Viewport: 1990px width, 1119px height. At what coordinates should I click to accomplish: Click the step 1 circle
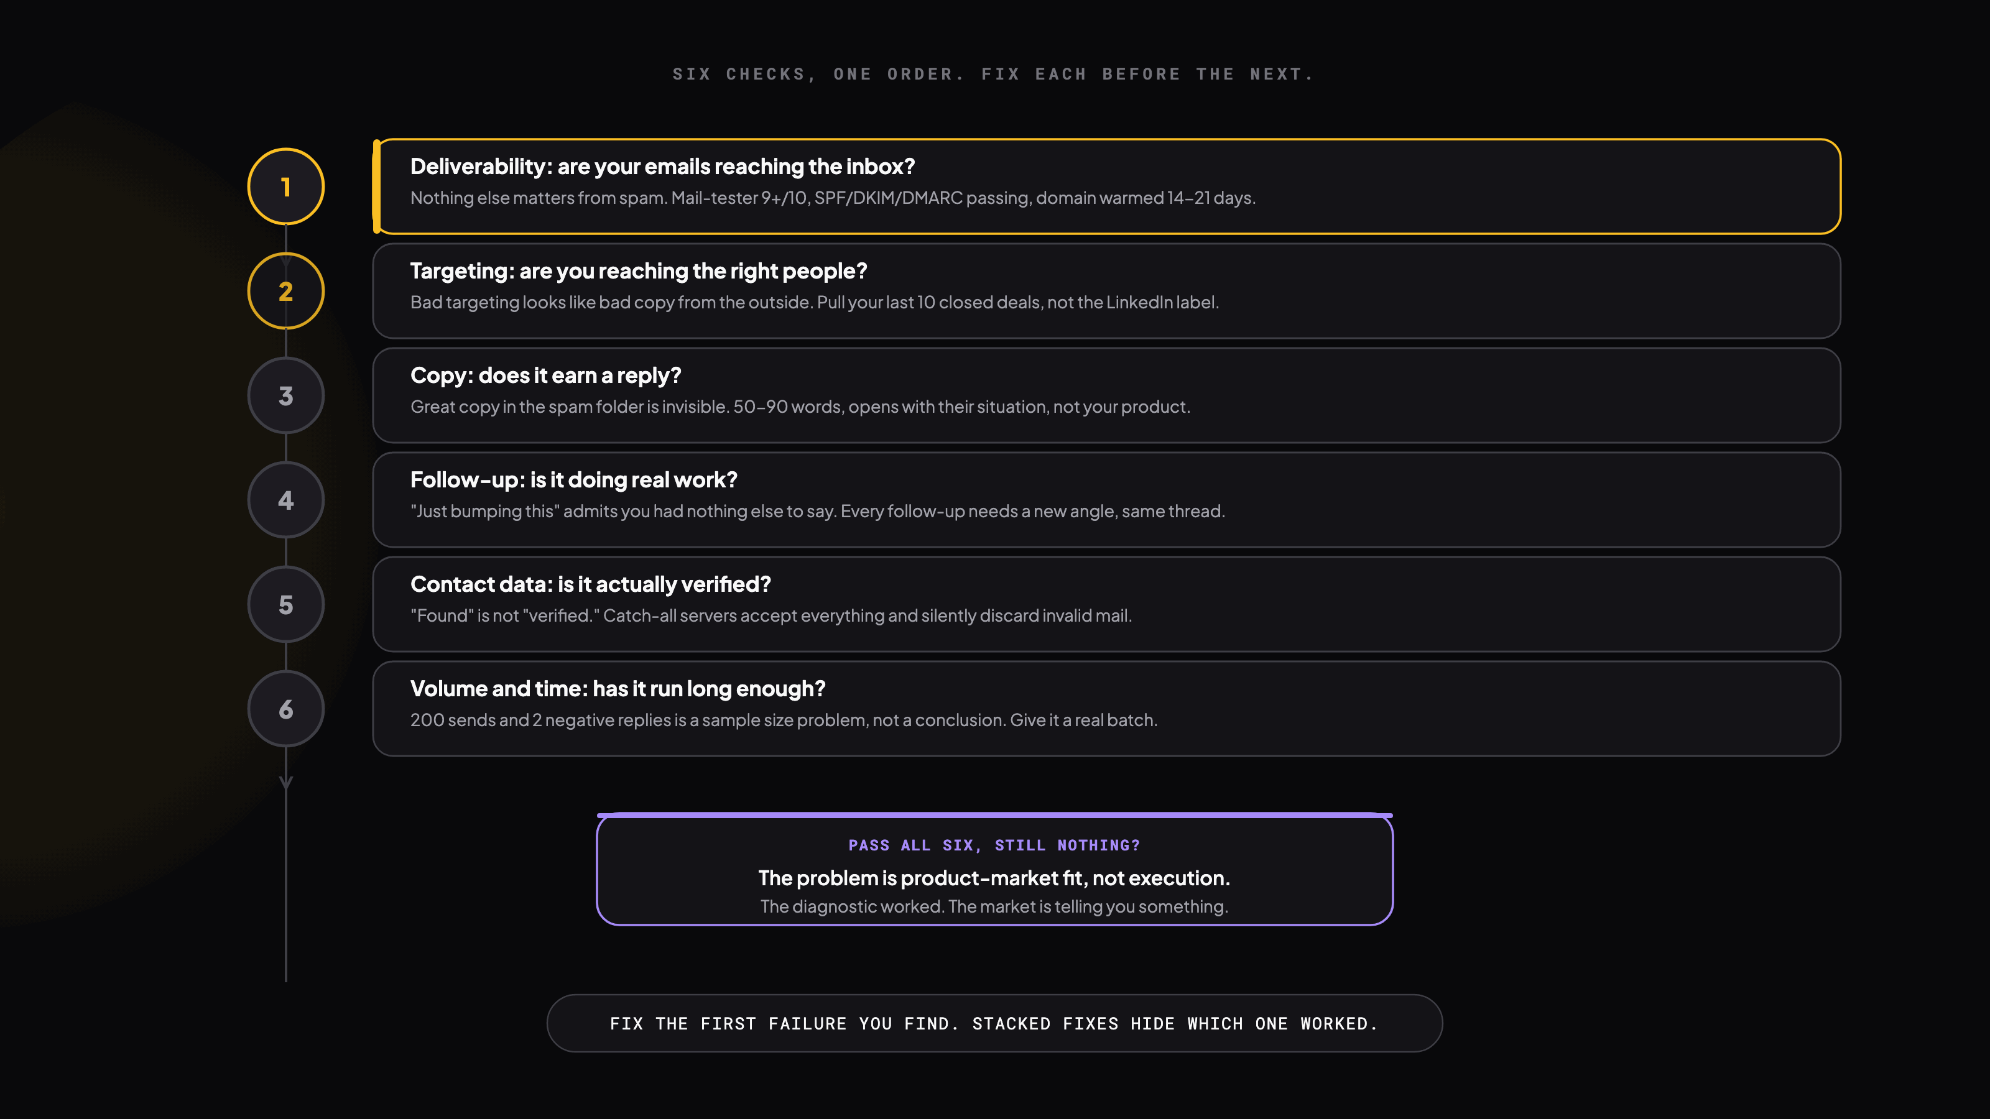click(x=286, y=186)
